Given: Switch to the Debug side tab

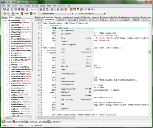Looking at the screenshot, I should [18, 17].
